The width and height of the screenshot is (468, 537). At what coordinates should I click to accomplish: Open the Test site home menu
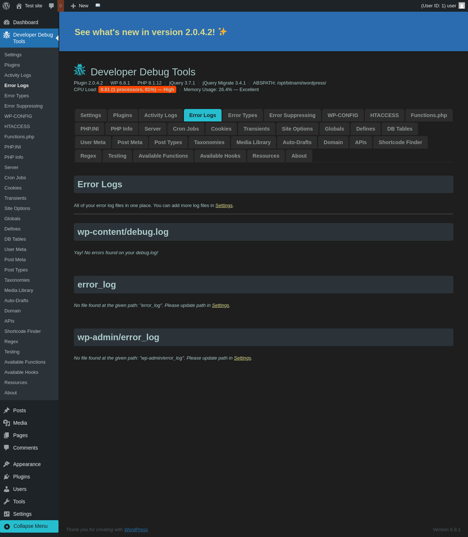[29, 6]
